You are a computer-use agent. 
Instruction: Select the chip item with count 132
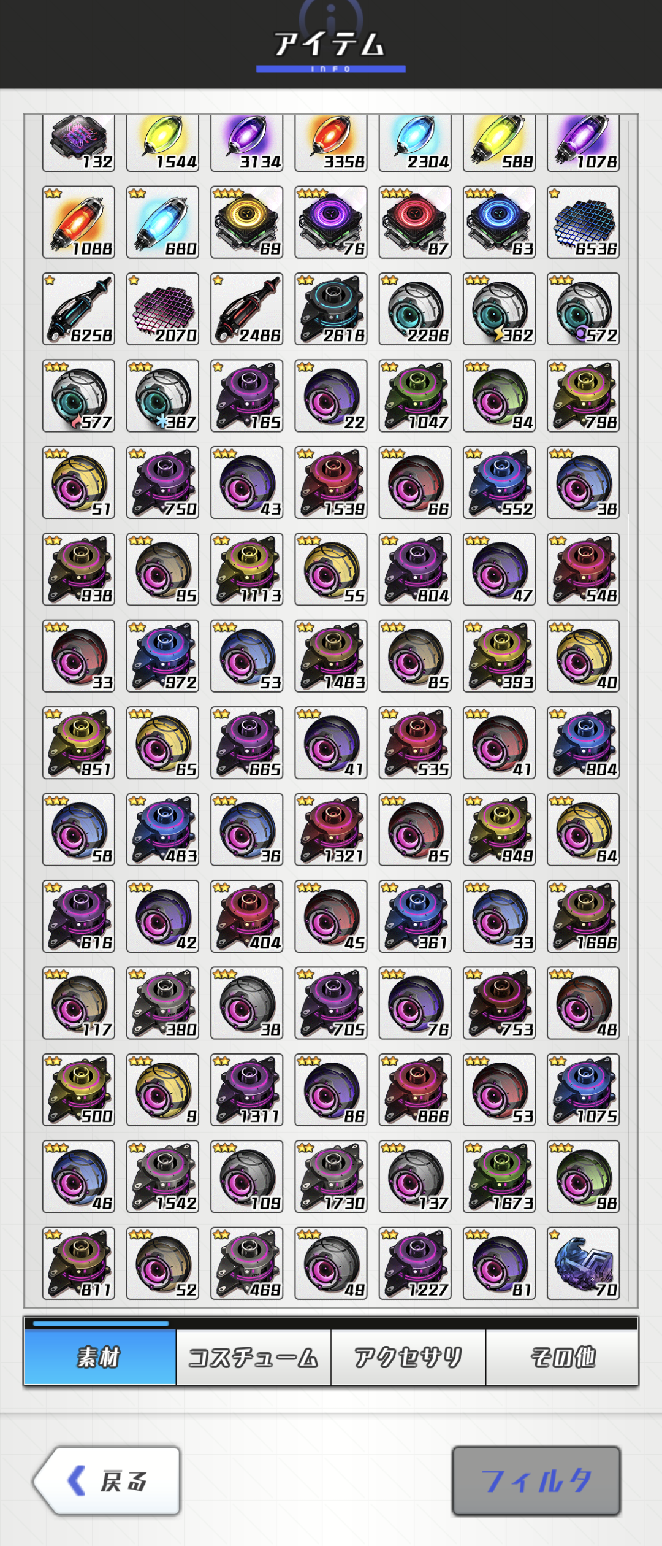pos(78,142)
